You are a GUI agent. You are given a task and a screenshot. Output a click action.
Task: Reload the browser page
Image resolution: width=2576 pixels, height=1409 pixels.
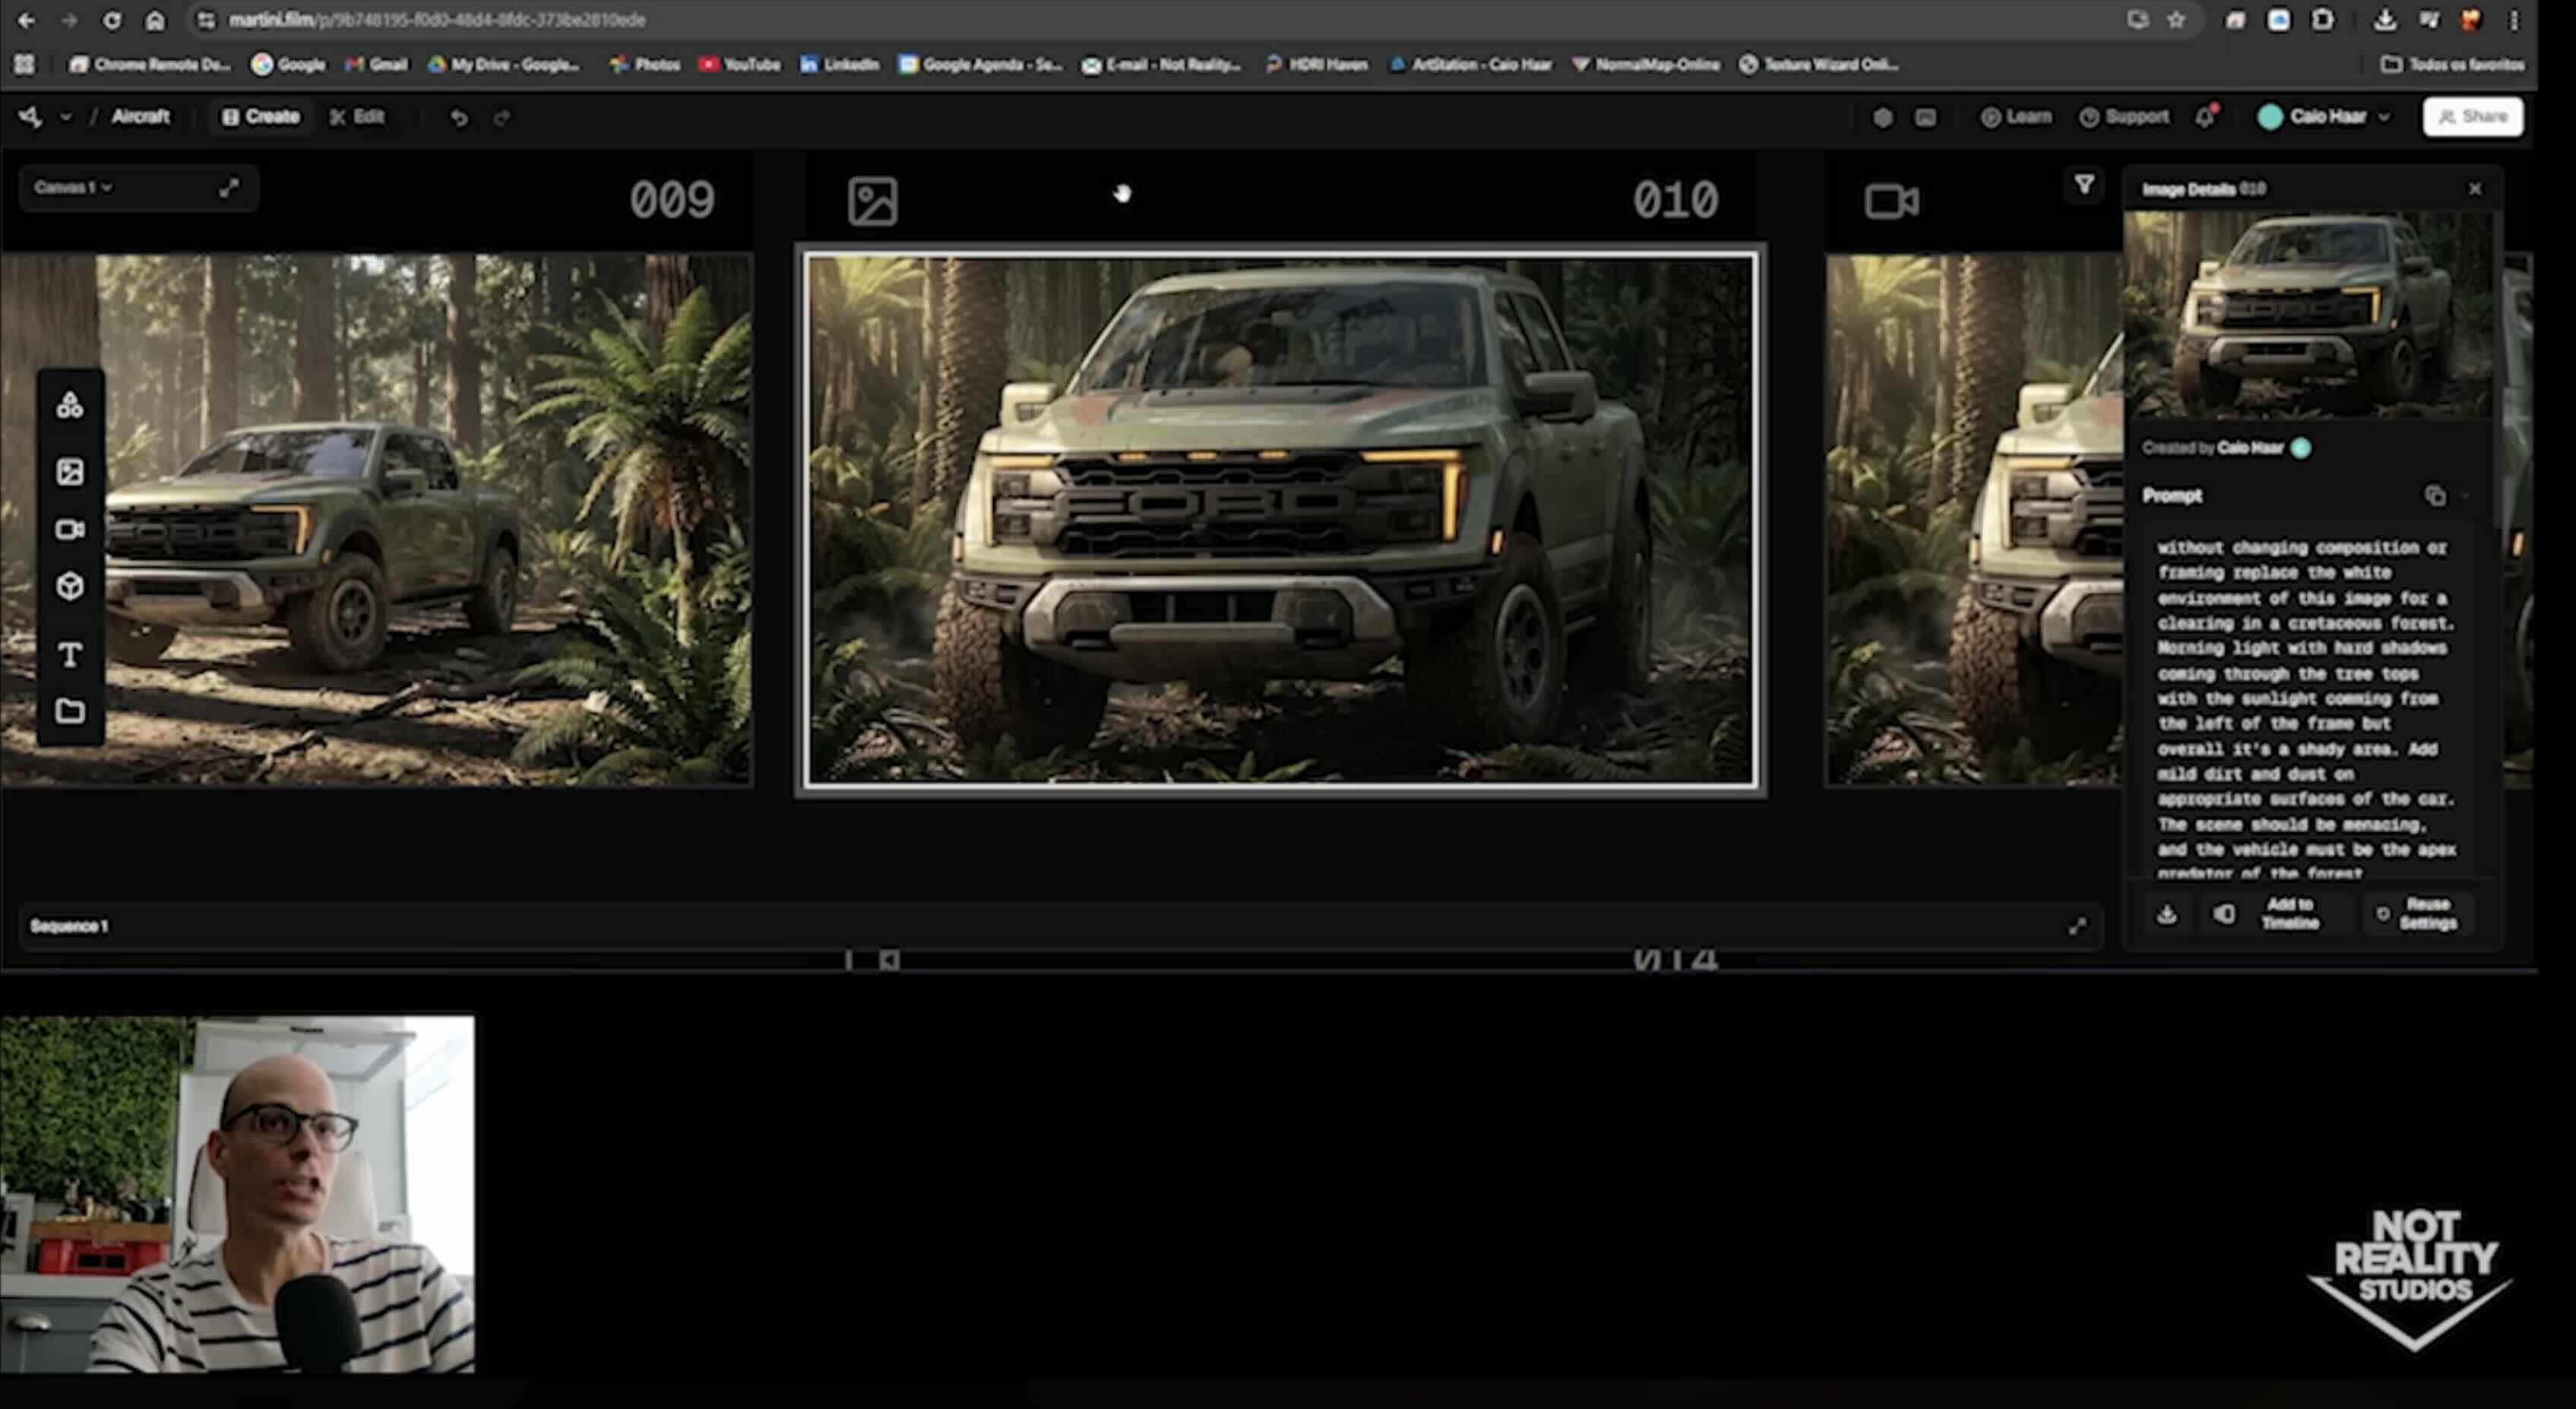click(111, 20)
